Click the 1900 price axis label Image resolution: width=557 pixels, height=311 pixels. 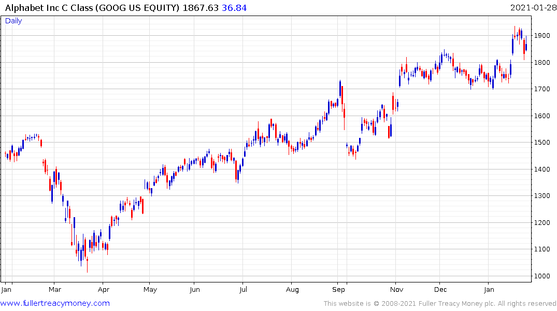tap(542, 36)
